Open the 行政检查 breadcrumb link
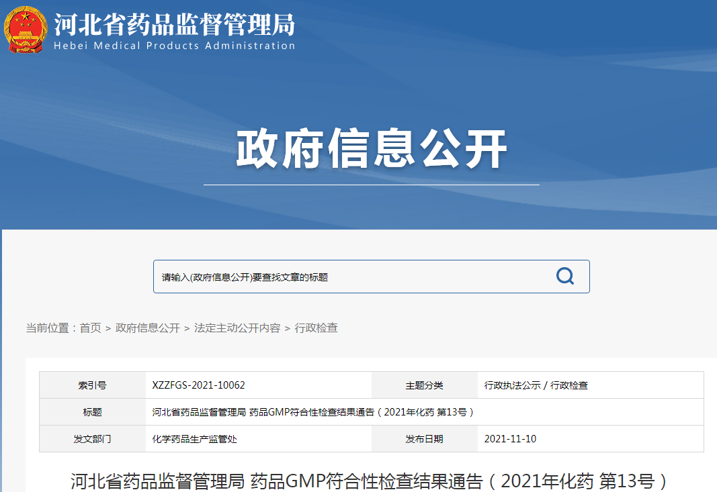The height and width of the screenshot is (492, 717). (316, 328)
